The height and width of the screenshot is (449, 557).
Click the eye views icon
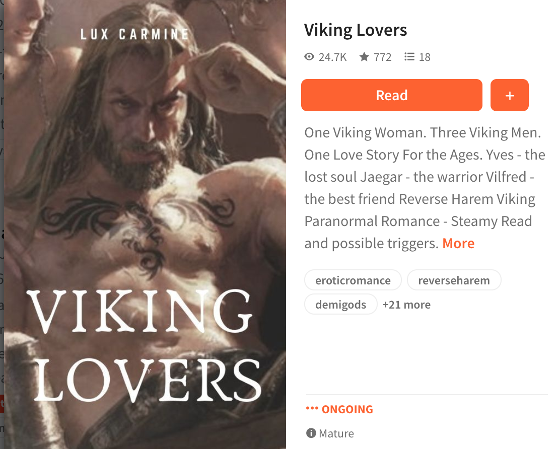309,57
